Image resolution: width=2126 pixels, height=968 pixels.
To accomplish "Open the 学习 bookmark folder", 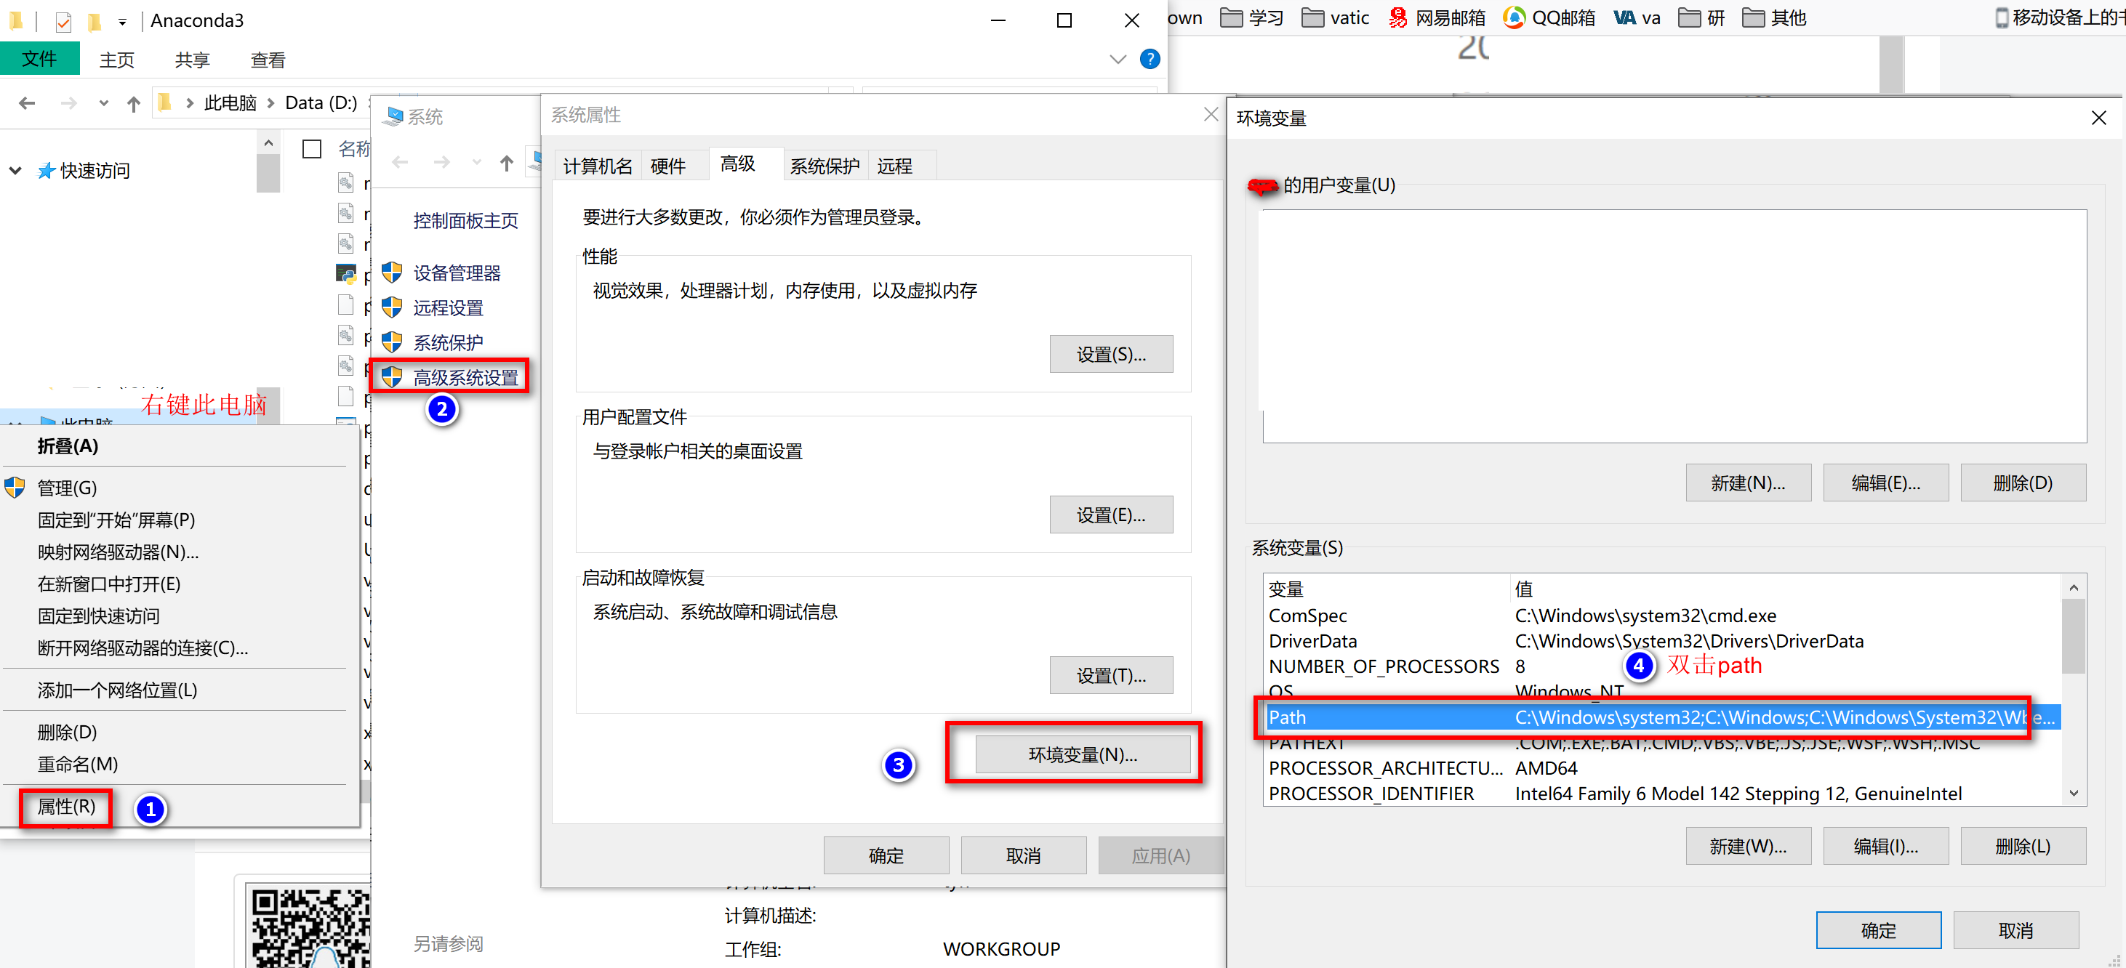I will click(x=1251, y=17).
